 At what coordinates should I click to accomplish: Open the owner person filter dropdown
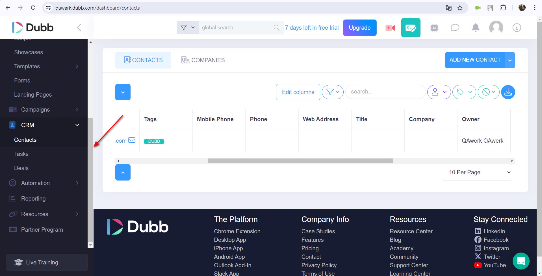[439, 92]
